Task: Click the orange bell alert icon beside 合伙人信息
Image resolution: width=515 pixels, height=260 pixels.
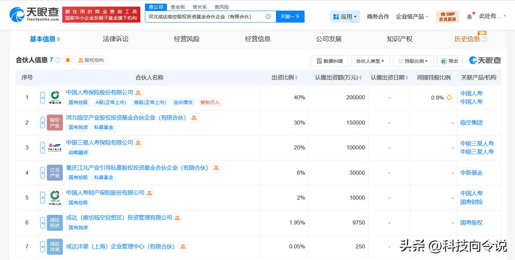Action: point(68,60)
